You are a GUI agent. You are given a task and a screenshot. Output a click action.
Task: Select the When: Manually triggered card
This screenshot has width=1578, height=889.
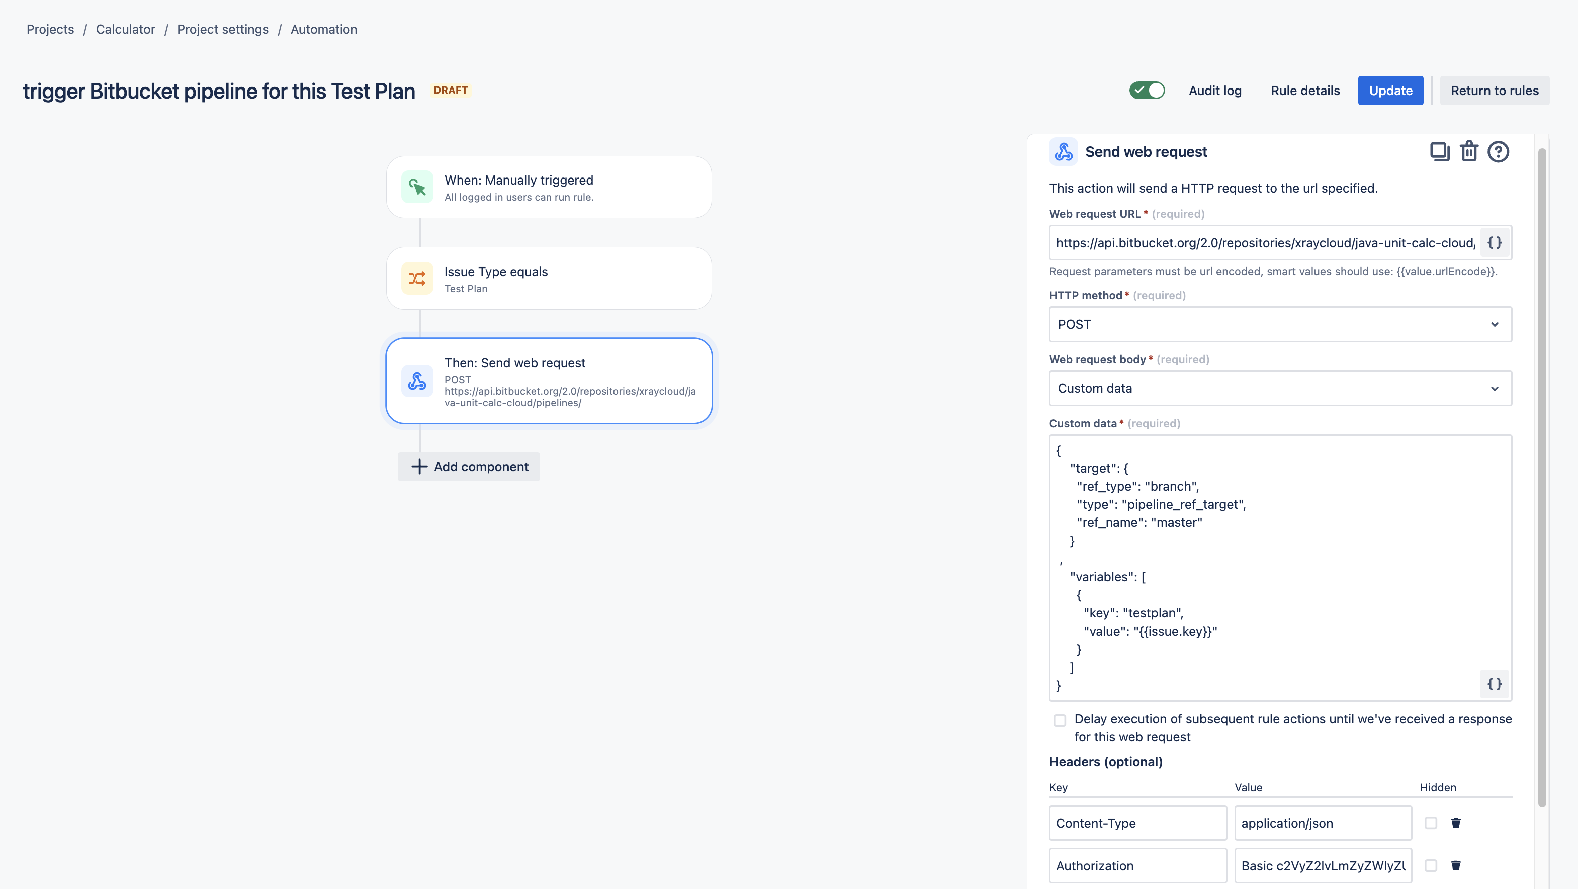point(549,187)
